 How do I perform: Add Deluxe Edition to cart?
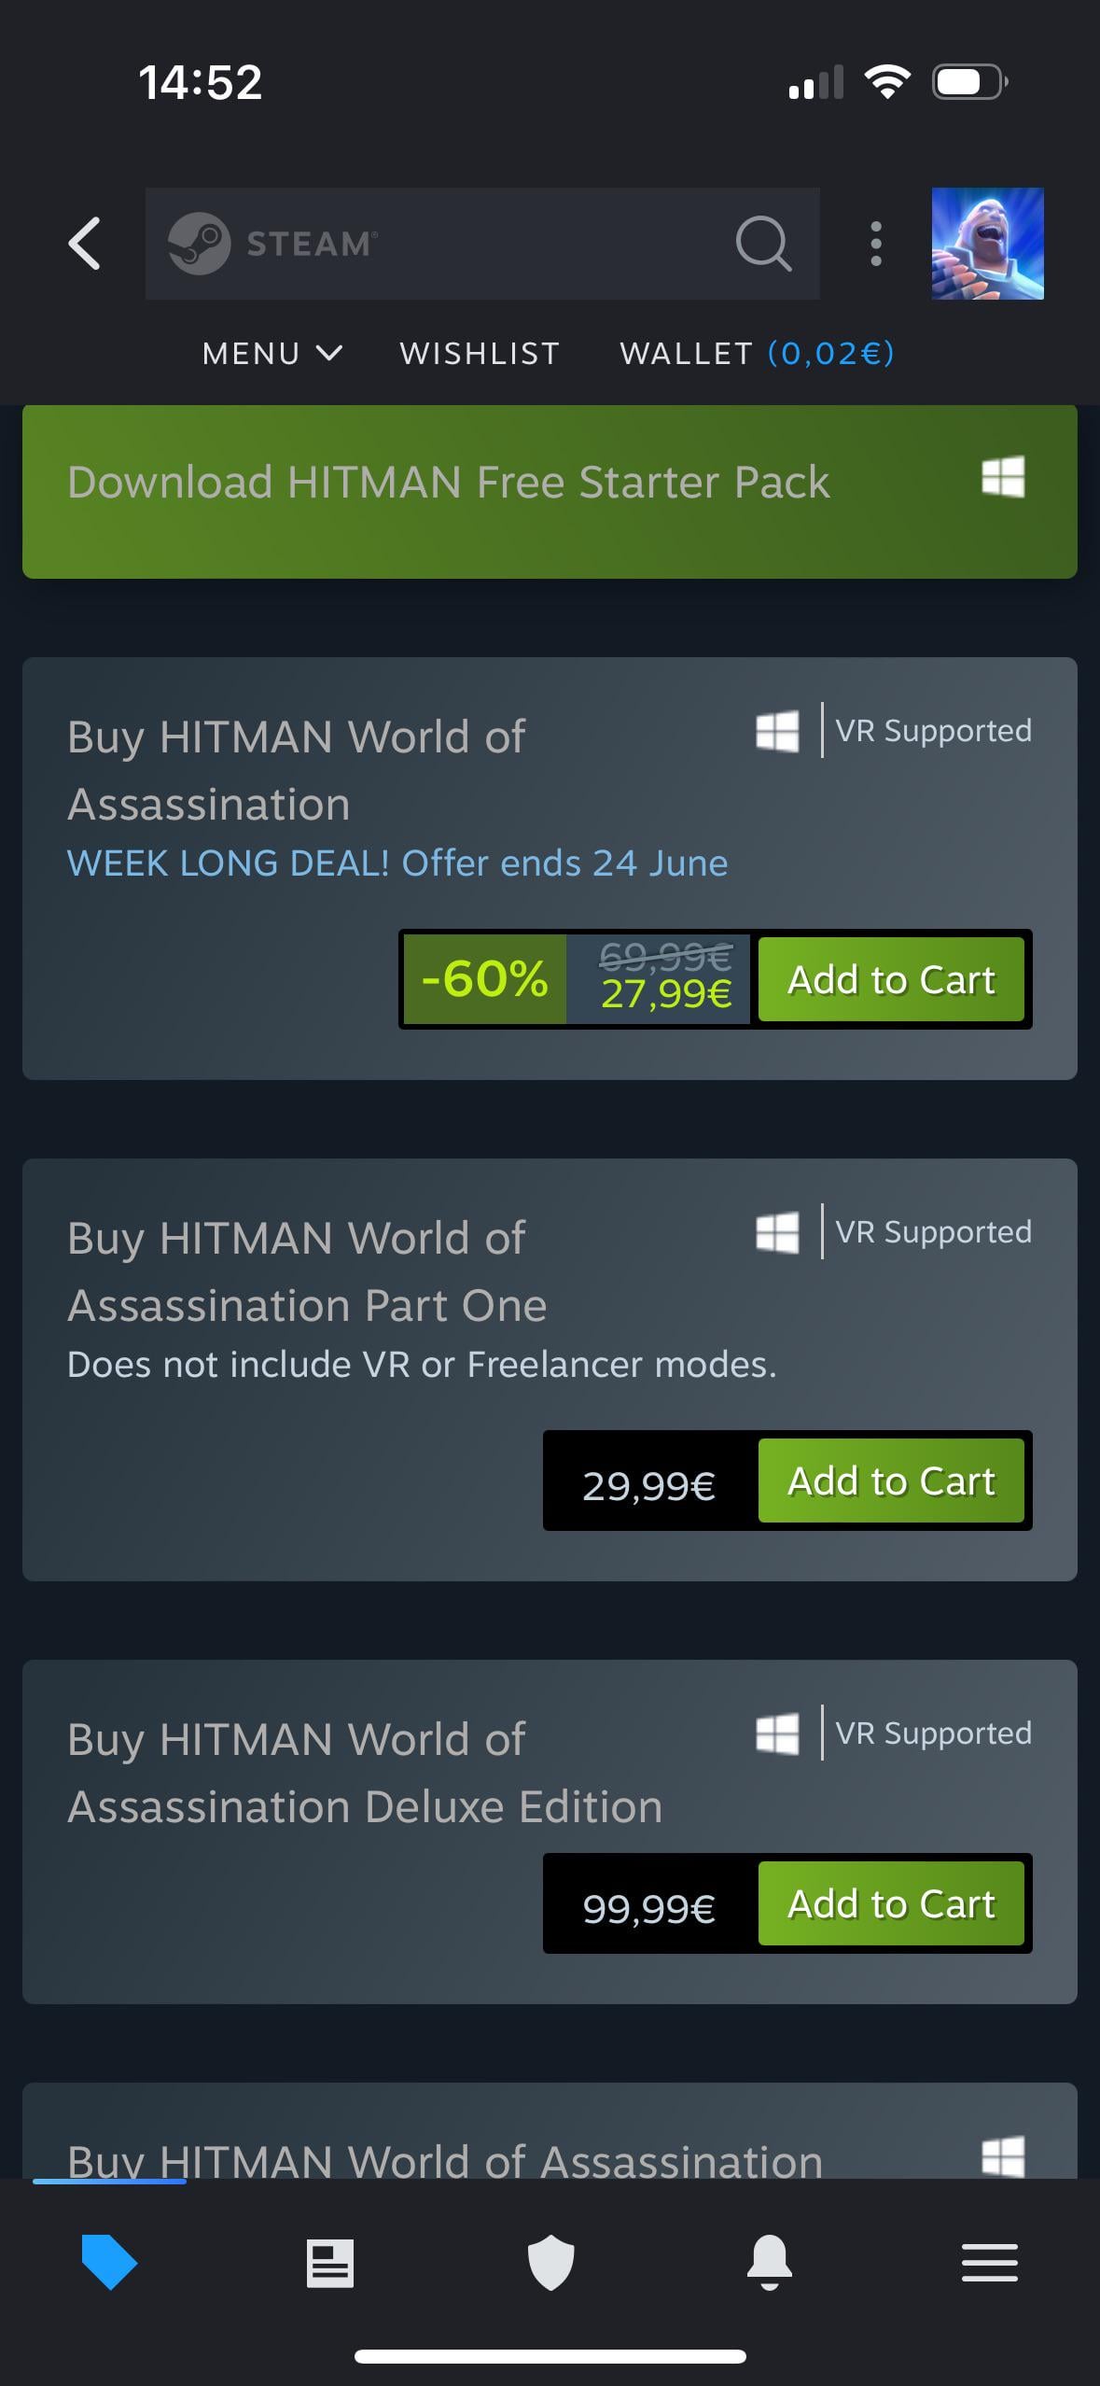pyautogui.click(x=891, y=1904)
